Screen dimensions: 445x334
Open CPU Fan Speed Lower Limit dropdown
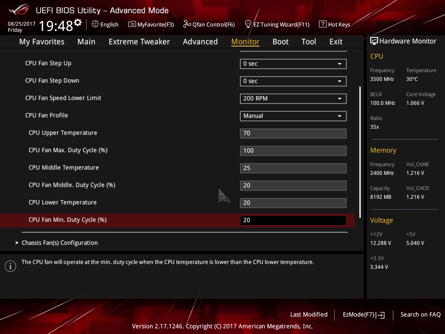[x=293, y=99]
